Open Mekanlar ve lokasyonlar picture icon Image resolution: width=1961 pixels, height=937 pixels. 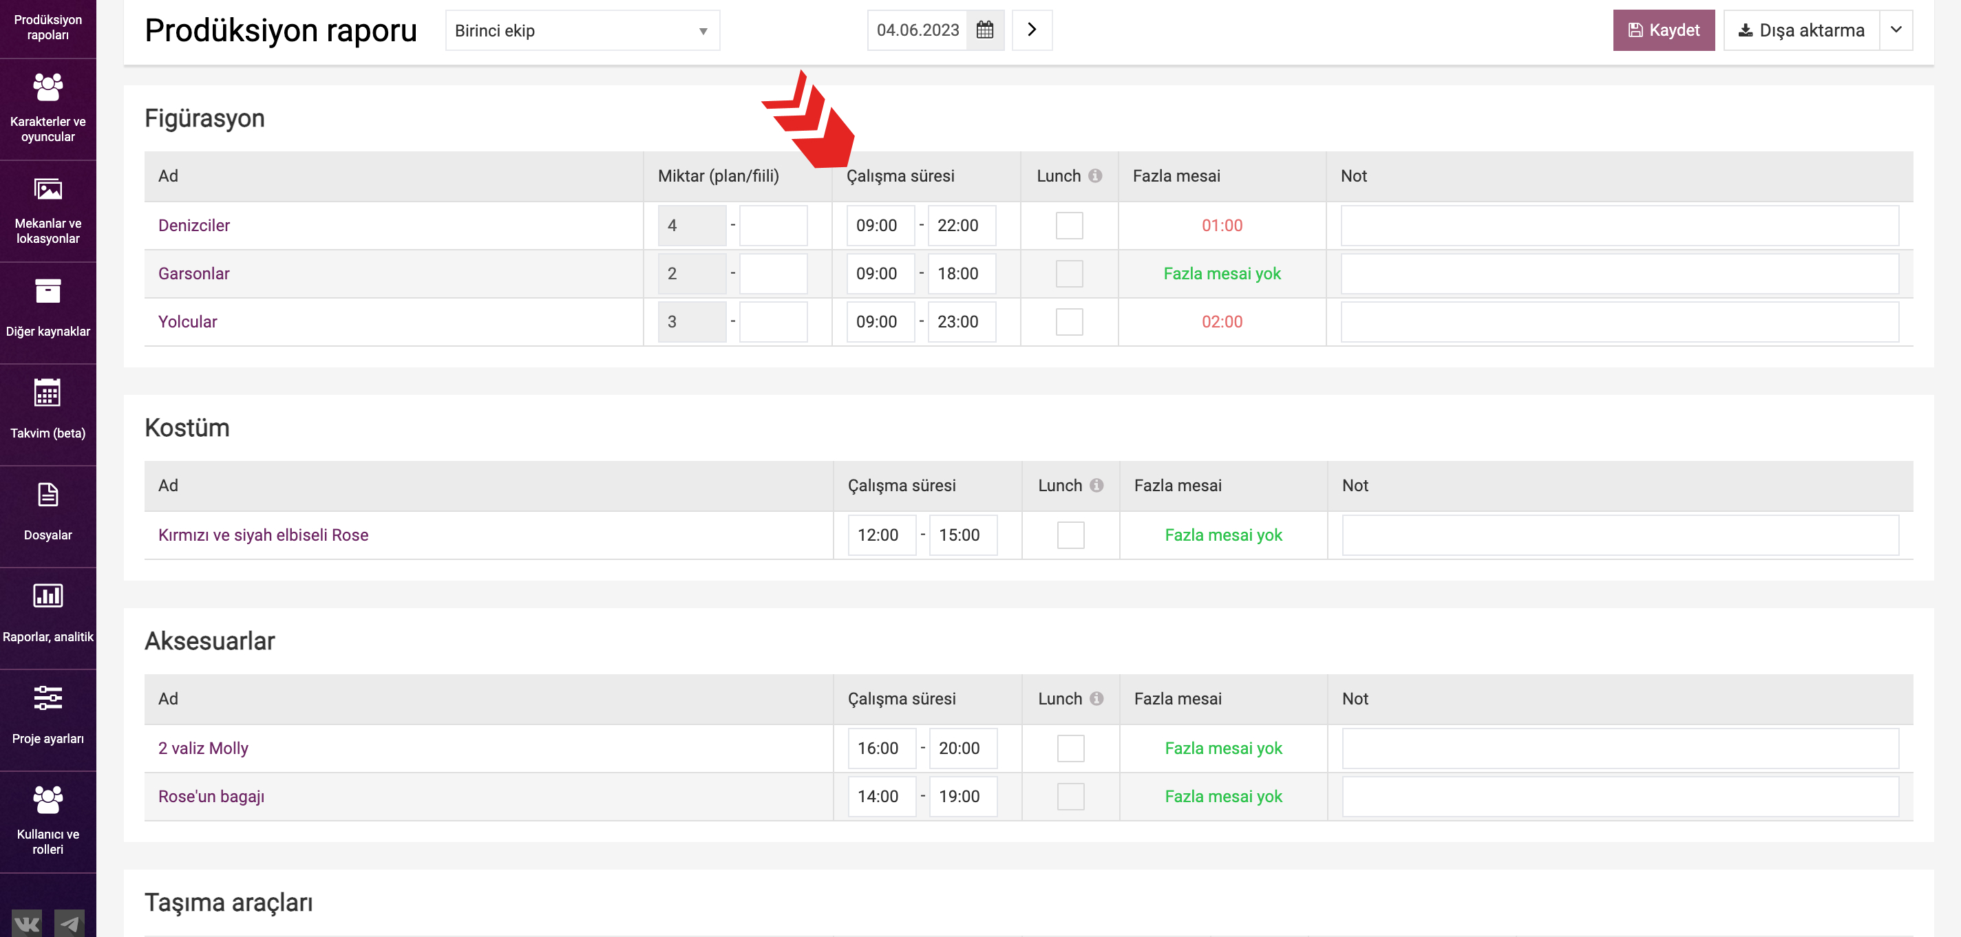[x=48, y=189]
